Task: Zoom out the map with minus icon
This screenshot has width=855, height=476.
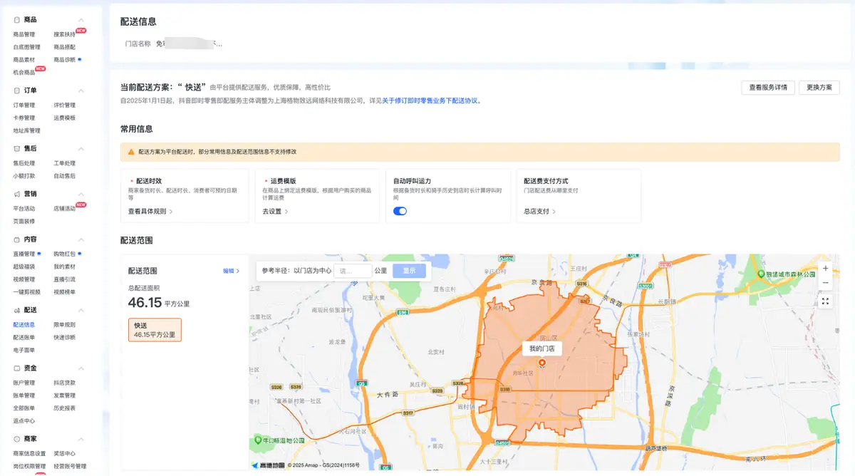Action: pyautogui.click(x=826, y=283)
